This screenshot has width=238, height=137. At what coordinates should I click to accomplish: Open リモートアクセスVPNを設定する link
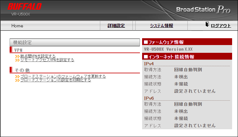(47, 60)
